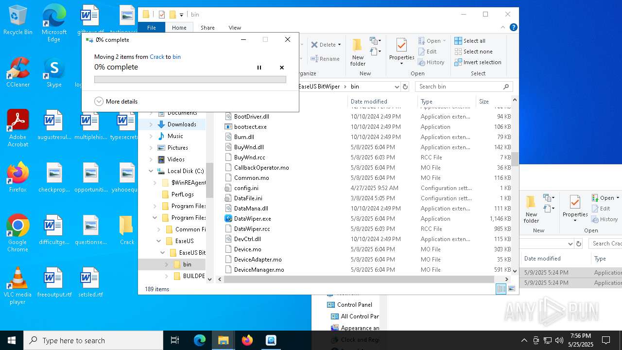Open Adobe Acrobat desktop shortcut
The image size is (622, 350).
click(x=17, y=128)
